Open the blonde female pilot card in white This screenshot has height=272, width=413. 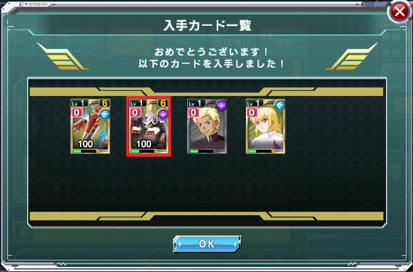click(265, 126)
